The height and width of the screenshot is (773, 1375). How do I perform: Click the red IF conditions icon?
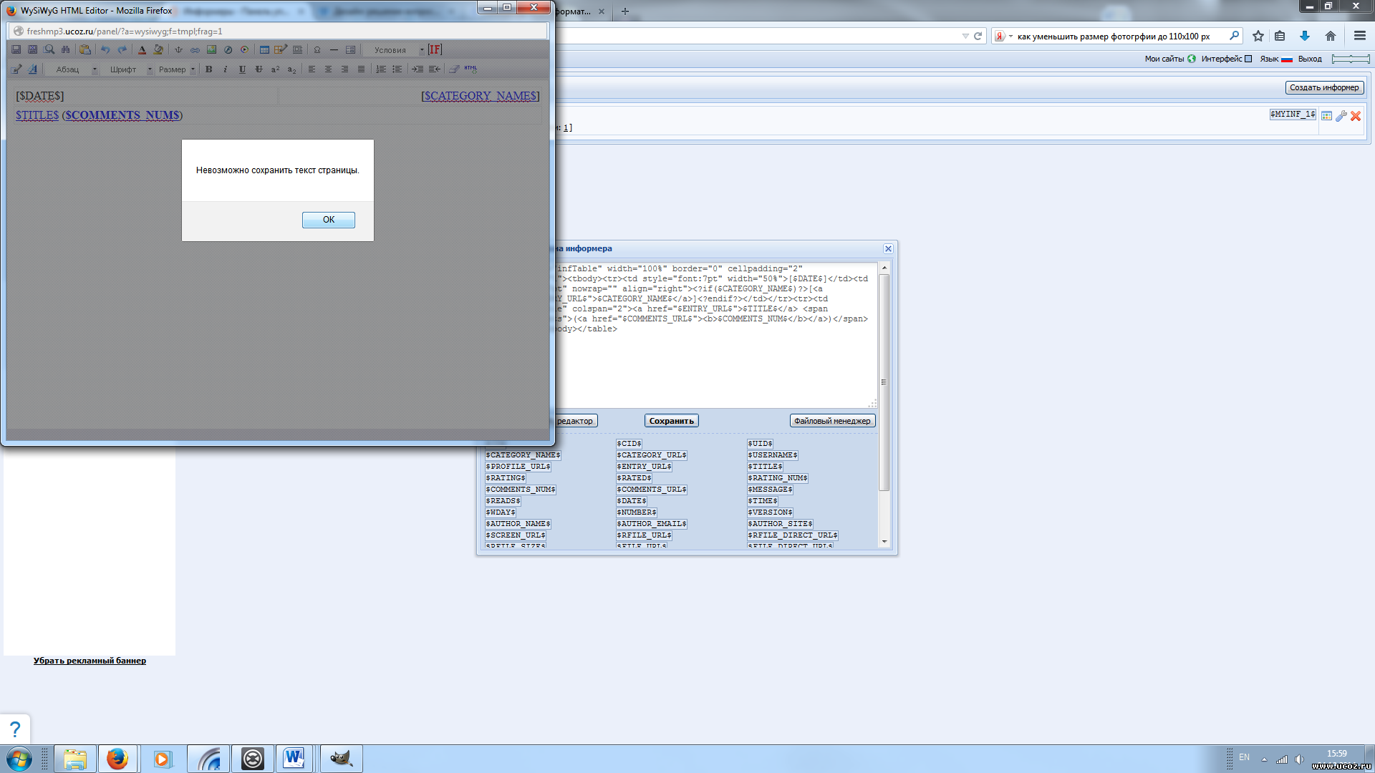tap(435, 50)
